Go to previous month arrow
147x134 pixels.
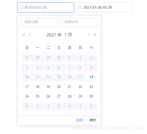point(30,34)
